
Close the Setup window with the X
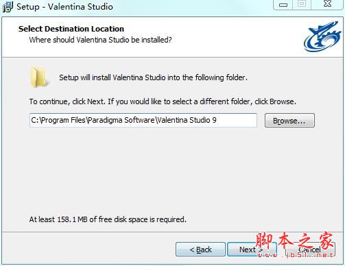[327, 4]
